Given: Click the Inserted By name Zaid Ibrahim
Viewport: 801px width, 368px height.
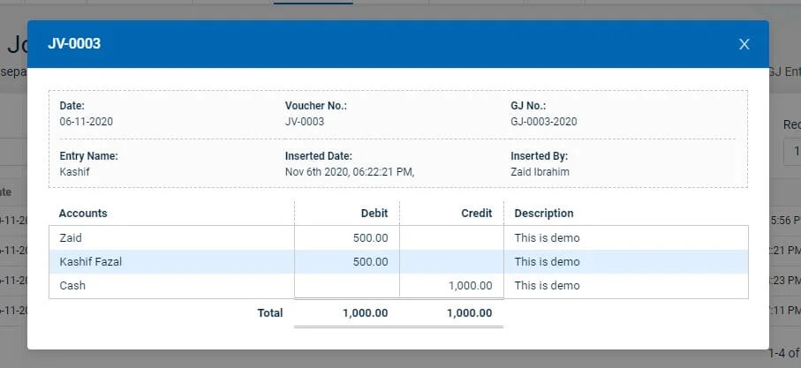Looking at the screenshot, I should pos(540,172).
